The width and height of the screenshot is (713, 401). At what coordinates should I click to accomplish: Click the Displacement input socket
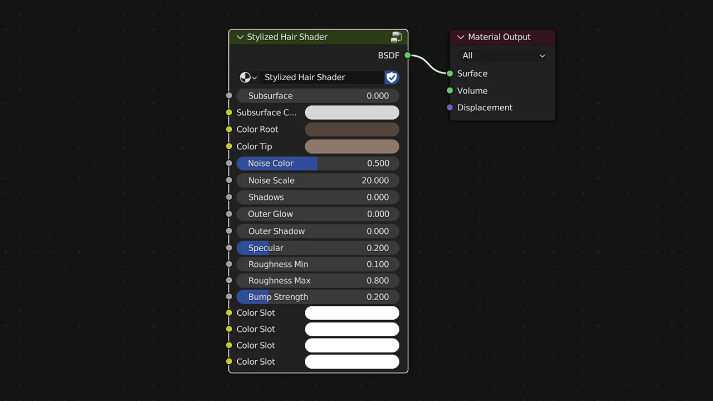point(450,107)
